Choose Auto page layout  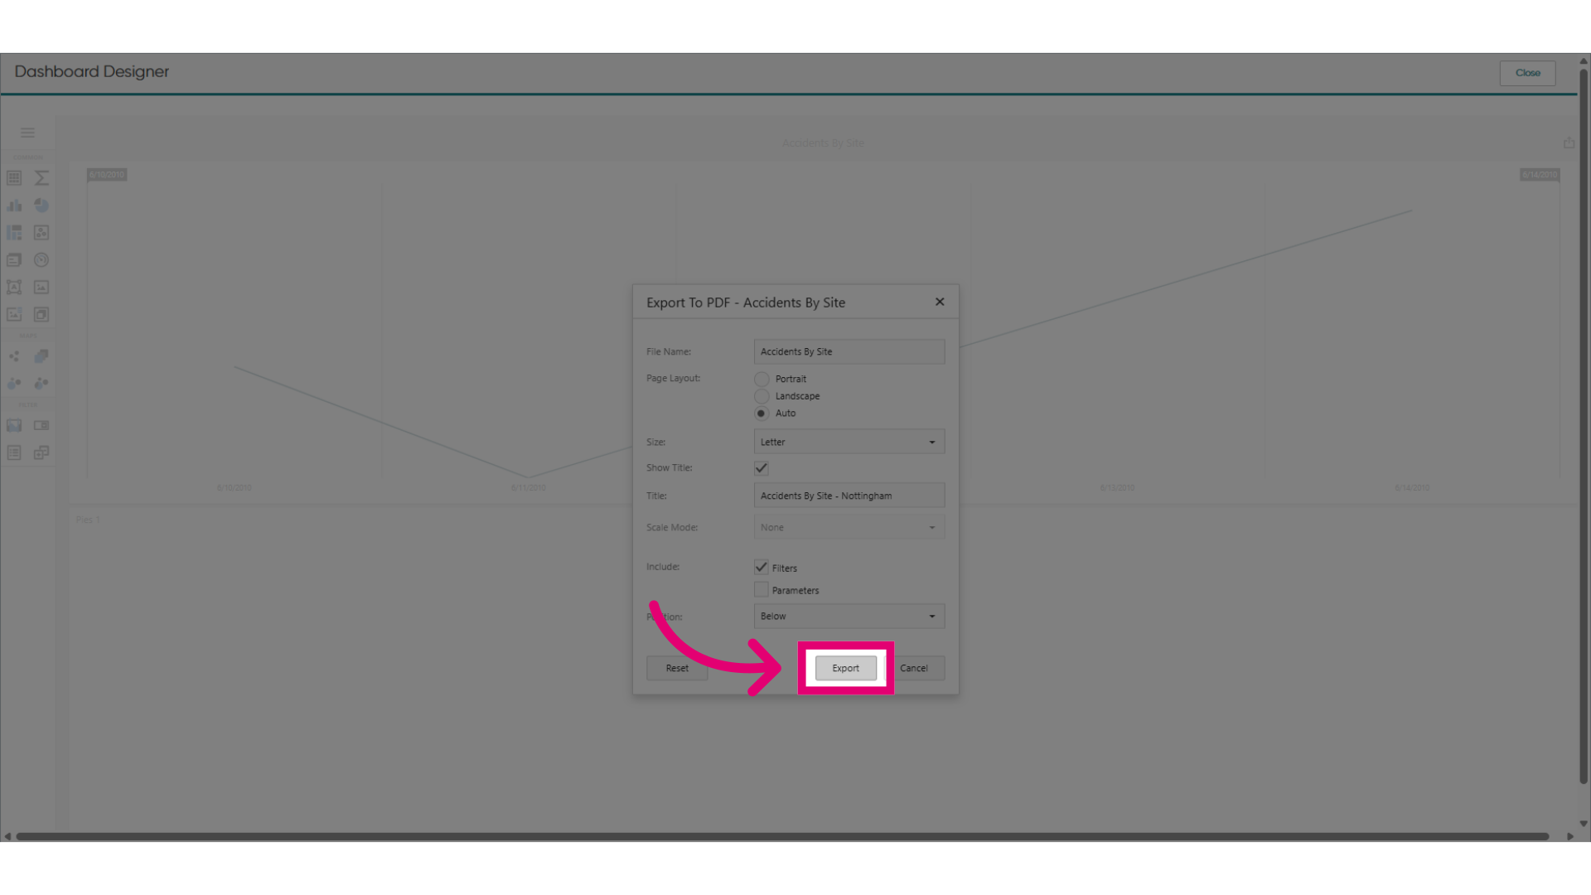point(762,414)
